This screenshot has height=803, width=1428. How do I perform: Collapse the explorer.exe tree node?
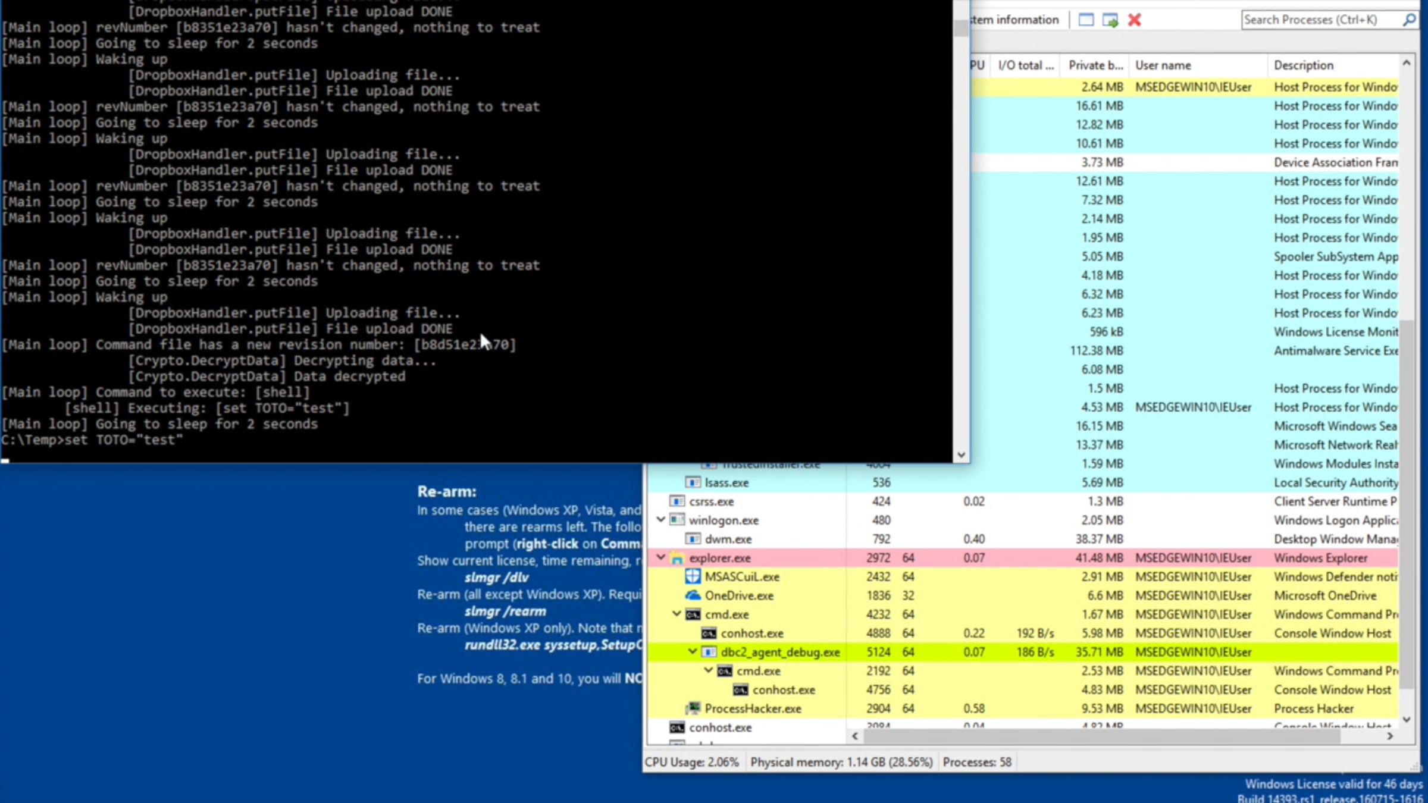[x=660, y=557]
